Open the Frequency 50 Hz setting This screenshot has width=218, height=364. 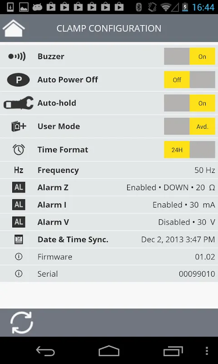[x=109, y=170]
